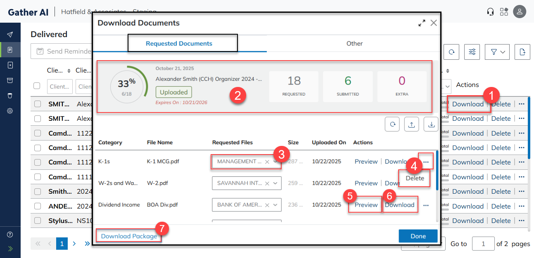Expand the filter dropdown button

point(497,52)
